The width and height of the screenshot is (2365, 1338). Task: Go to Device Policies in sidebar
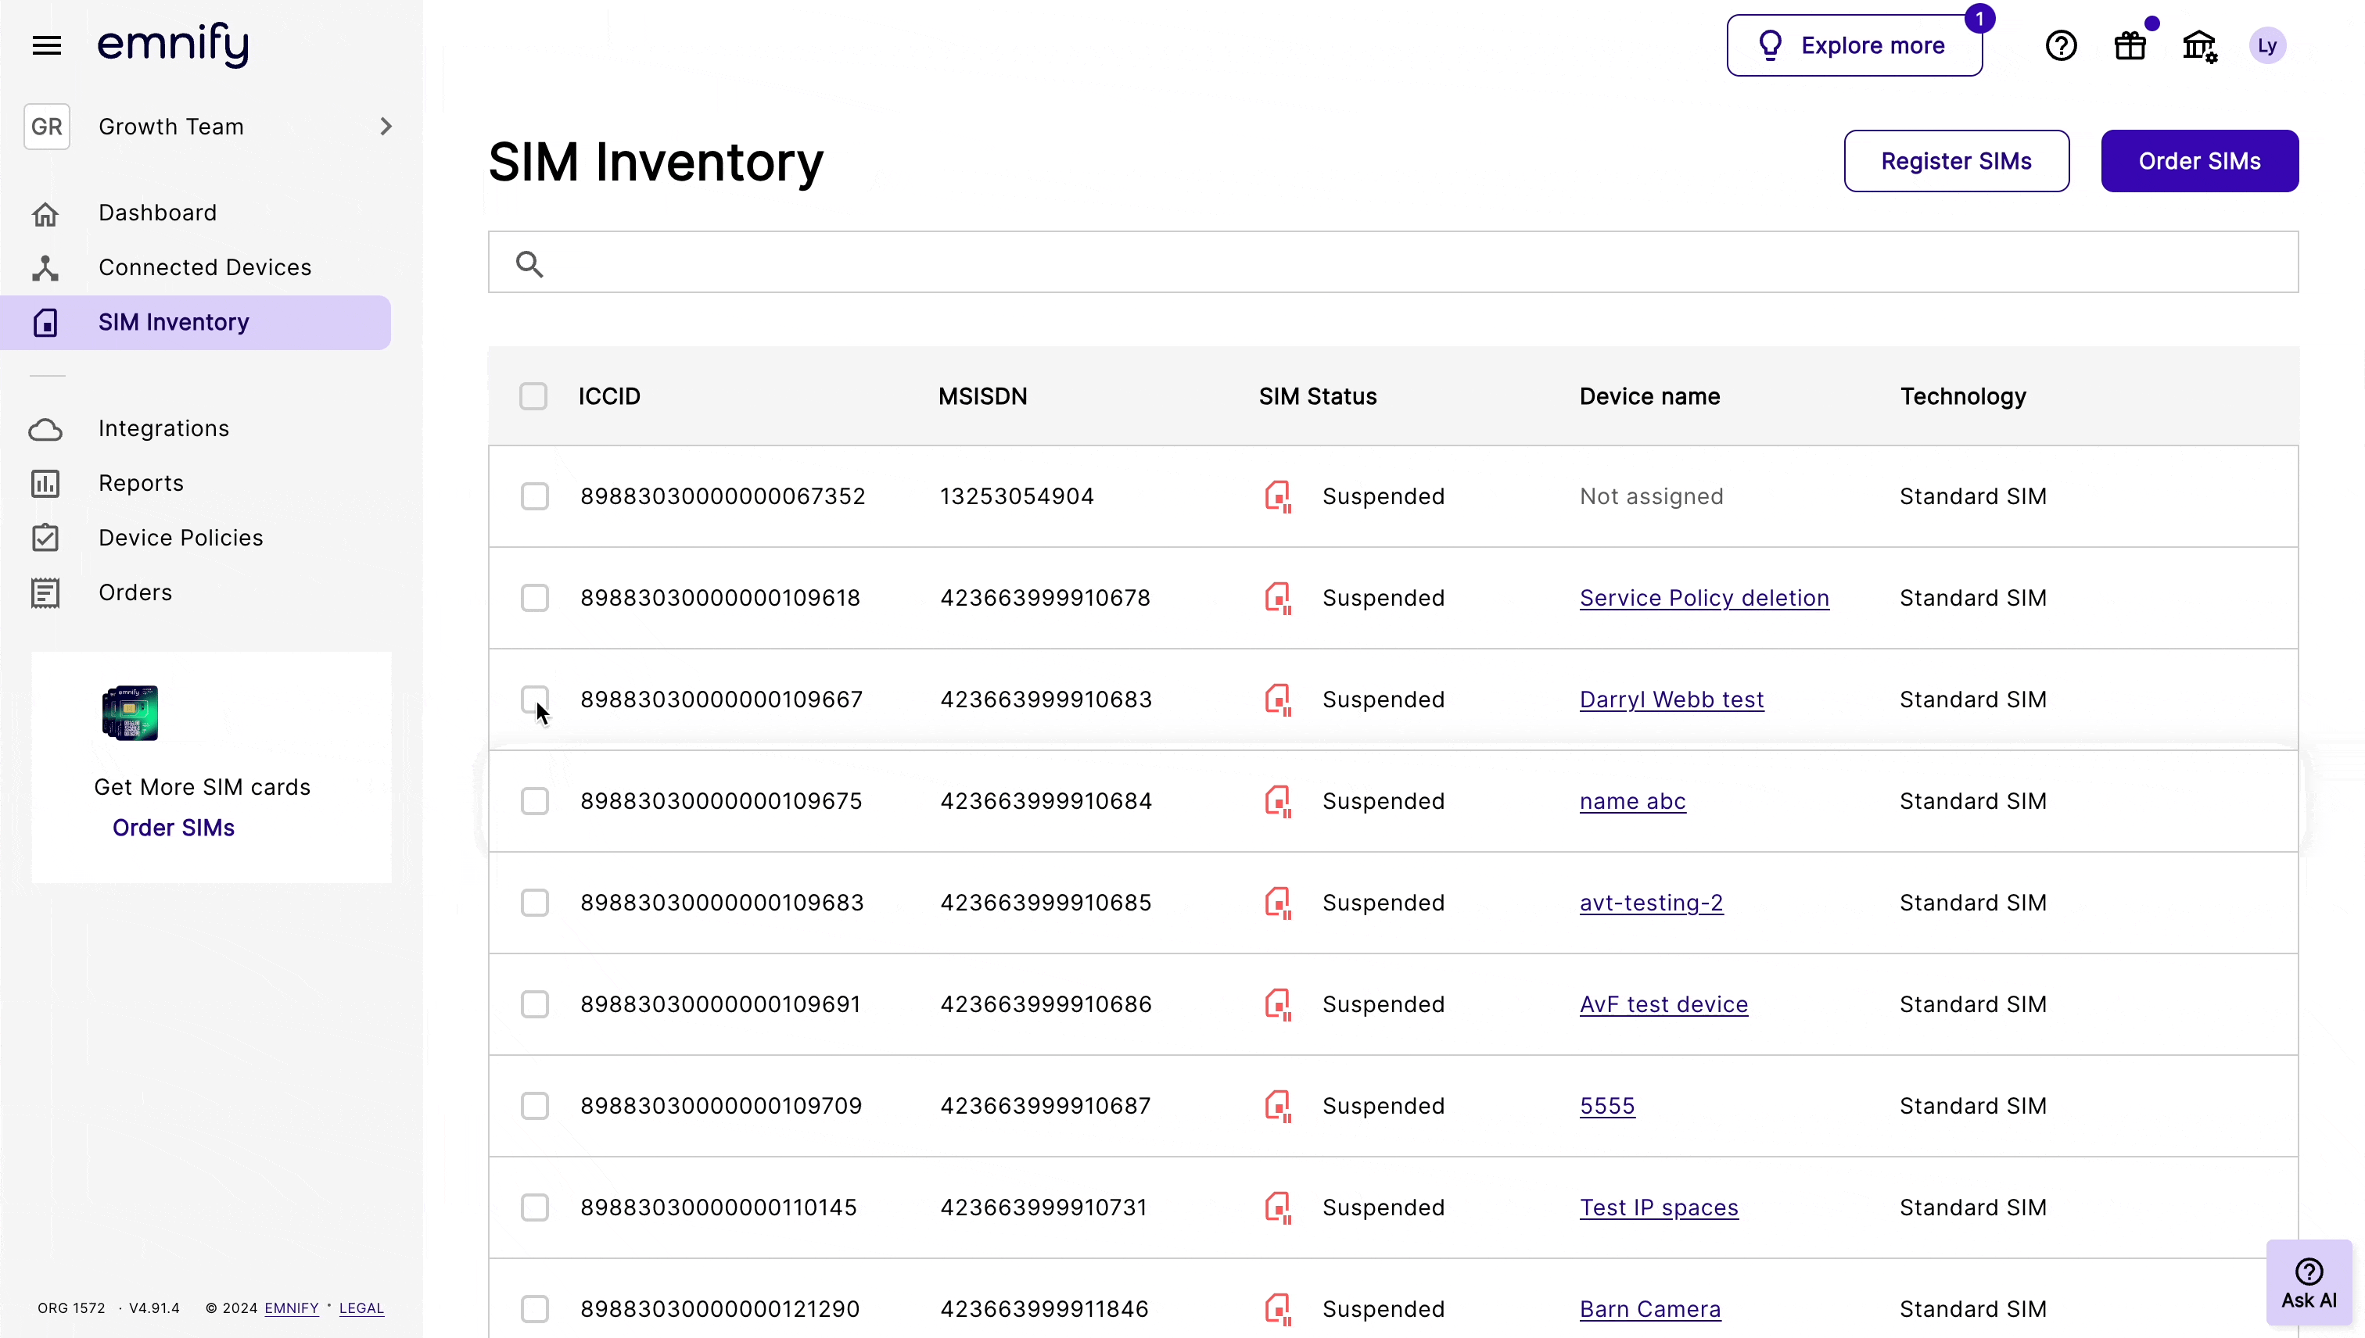pos(180,538)
